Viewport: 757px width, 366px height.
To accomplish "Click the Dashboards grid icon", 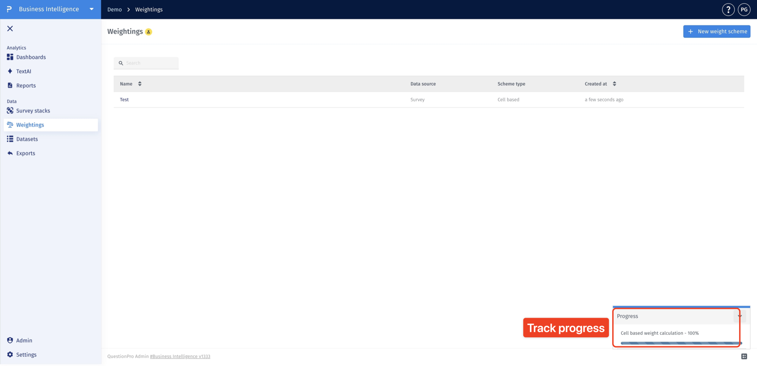I will (10, 57).
